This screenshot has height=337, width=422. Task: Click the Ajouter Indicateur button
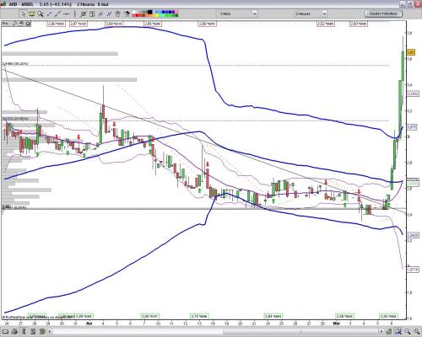(x=383, y=13)
